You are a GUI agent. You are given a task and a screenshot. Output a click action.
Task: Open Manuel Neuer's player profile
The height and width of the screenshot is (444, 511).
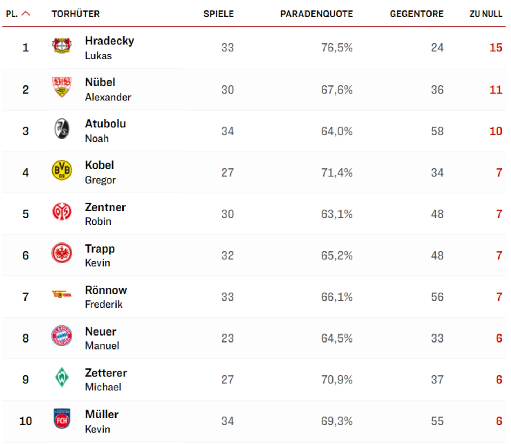click(102, 338)
